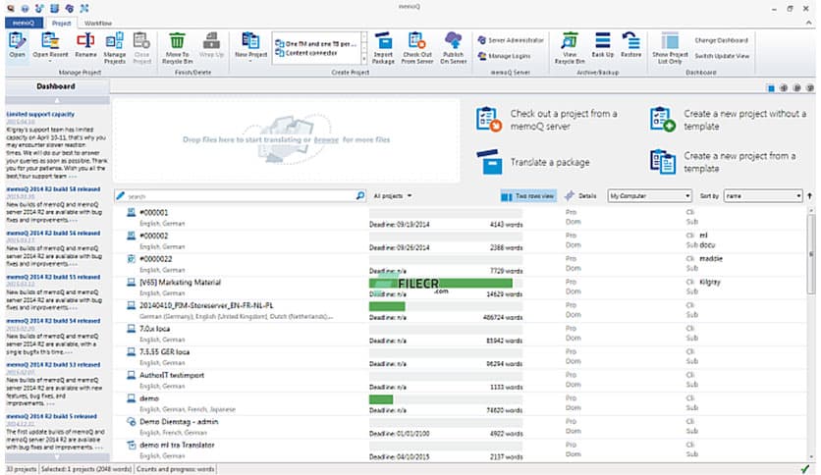Viewport: 821px width, 475px height.
Task: Select the blue square dashboard layout toggle
Action: 771,88
